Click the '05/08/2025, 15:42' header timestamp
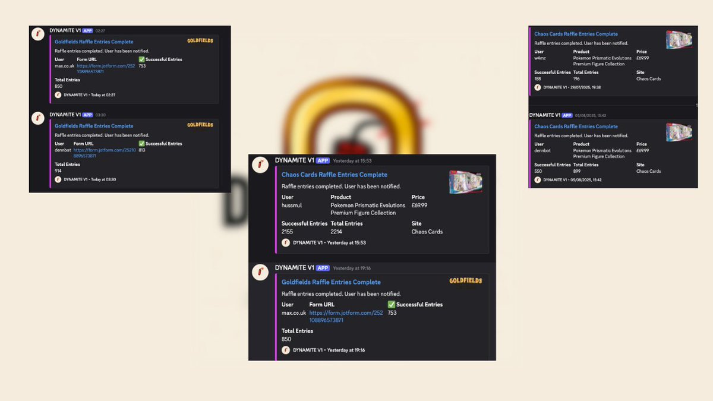Screen dimensions: 713x401 (591, 116)
